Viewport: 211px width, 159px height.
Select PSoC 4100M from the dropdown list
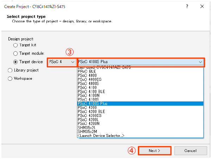pyautogui.click(x=140, y=95)
